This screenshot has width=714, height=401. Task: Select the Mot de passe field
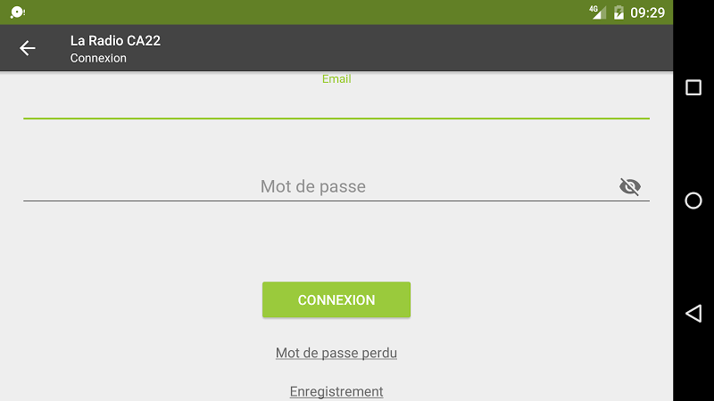click(336, 186)
